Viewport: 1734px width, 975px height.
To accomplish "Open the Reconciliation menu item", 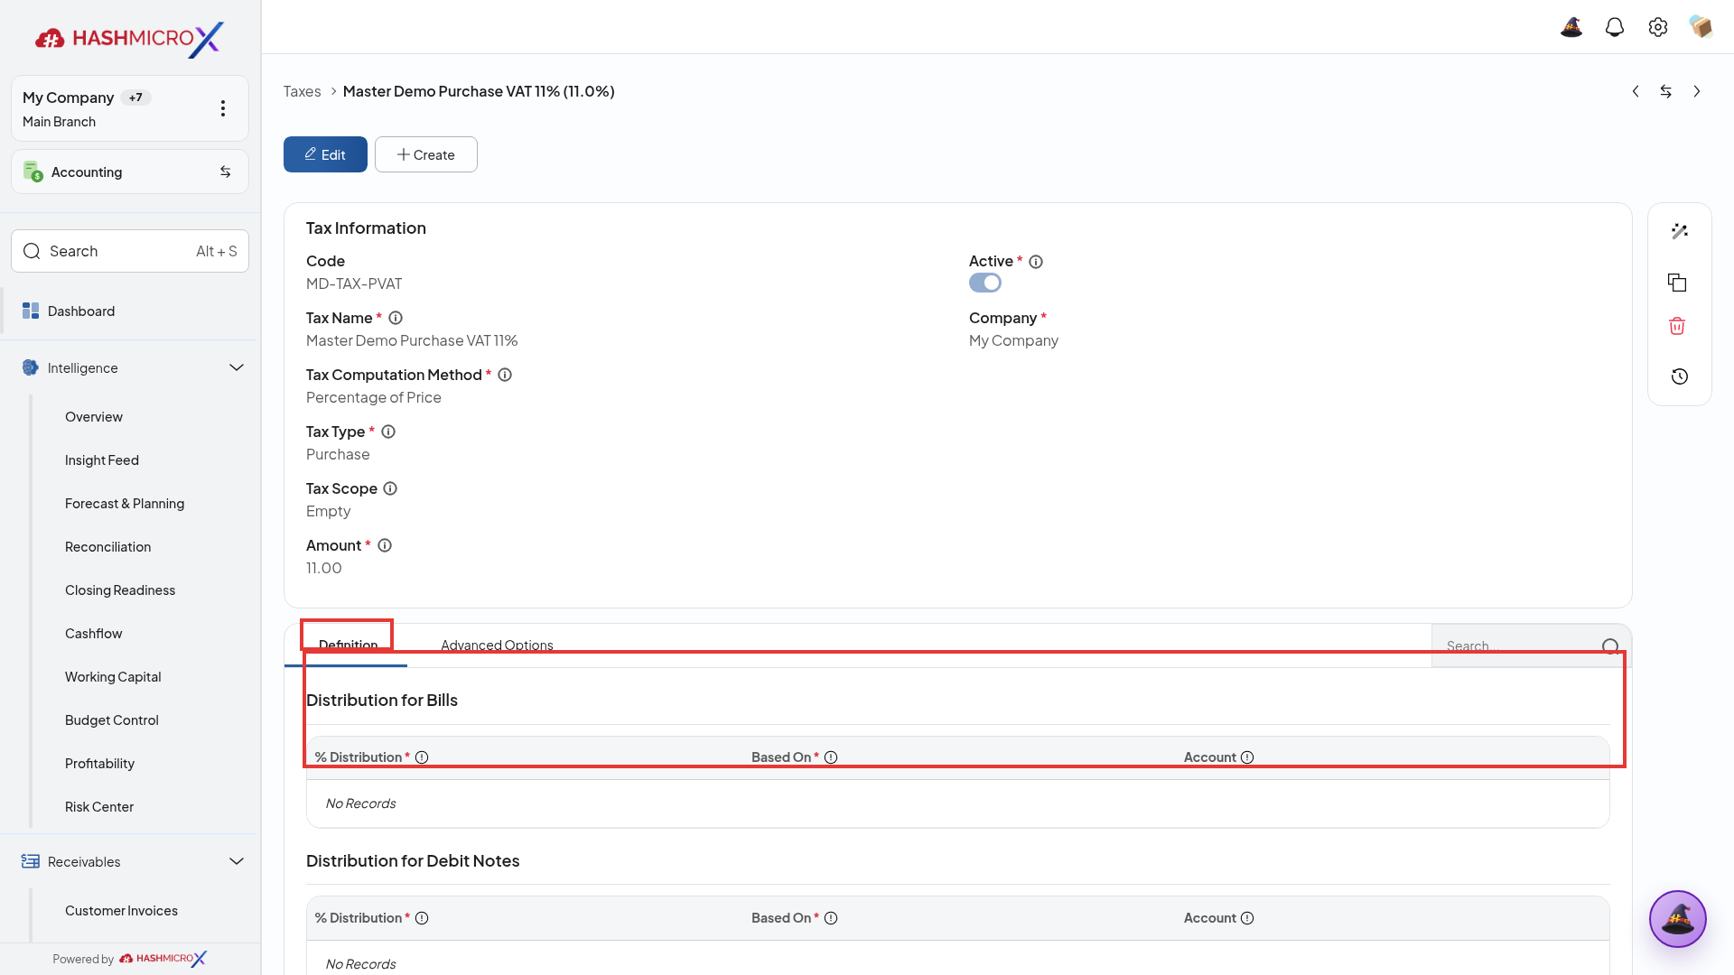I will click(x=108, y=547).
